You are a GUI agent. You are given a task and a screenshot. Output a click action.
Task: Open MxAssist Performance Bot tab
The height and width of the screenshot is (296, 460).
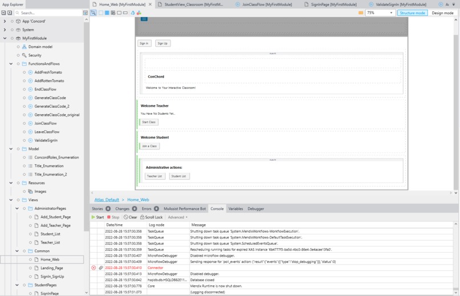184,209
